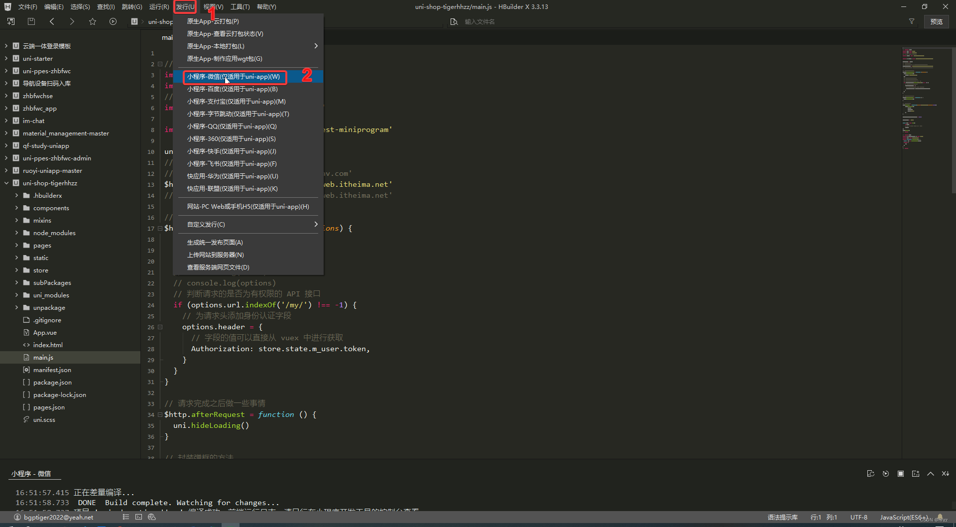Click account bgptiger2022@yeah.net

tap(58, 517)
